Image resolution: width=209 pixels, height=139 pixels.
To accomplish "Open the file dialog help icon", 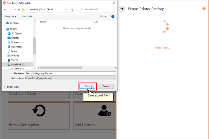I will 113,16.
